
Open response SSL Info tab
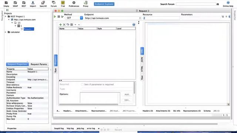(177, 111)
